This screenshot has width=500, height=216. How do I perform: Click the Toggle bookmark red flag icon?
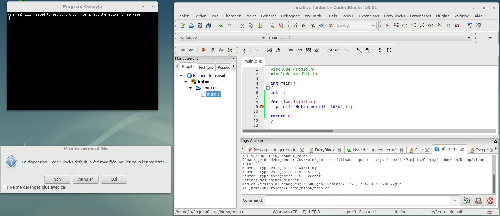point(203,50)
